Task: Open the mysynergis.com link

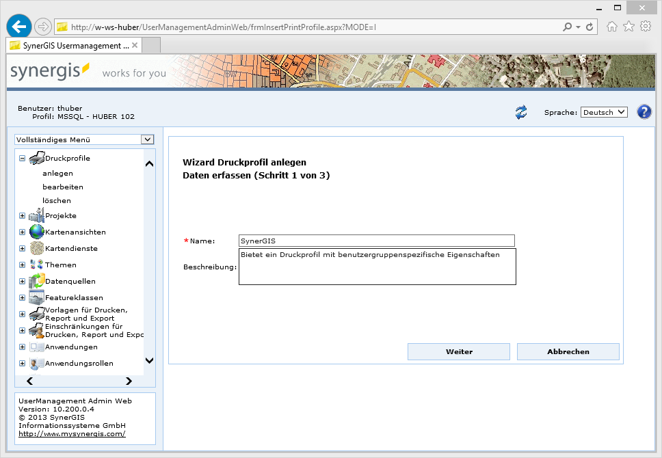Action: click(x=72, y=433)
